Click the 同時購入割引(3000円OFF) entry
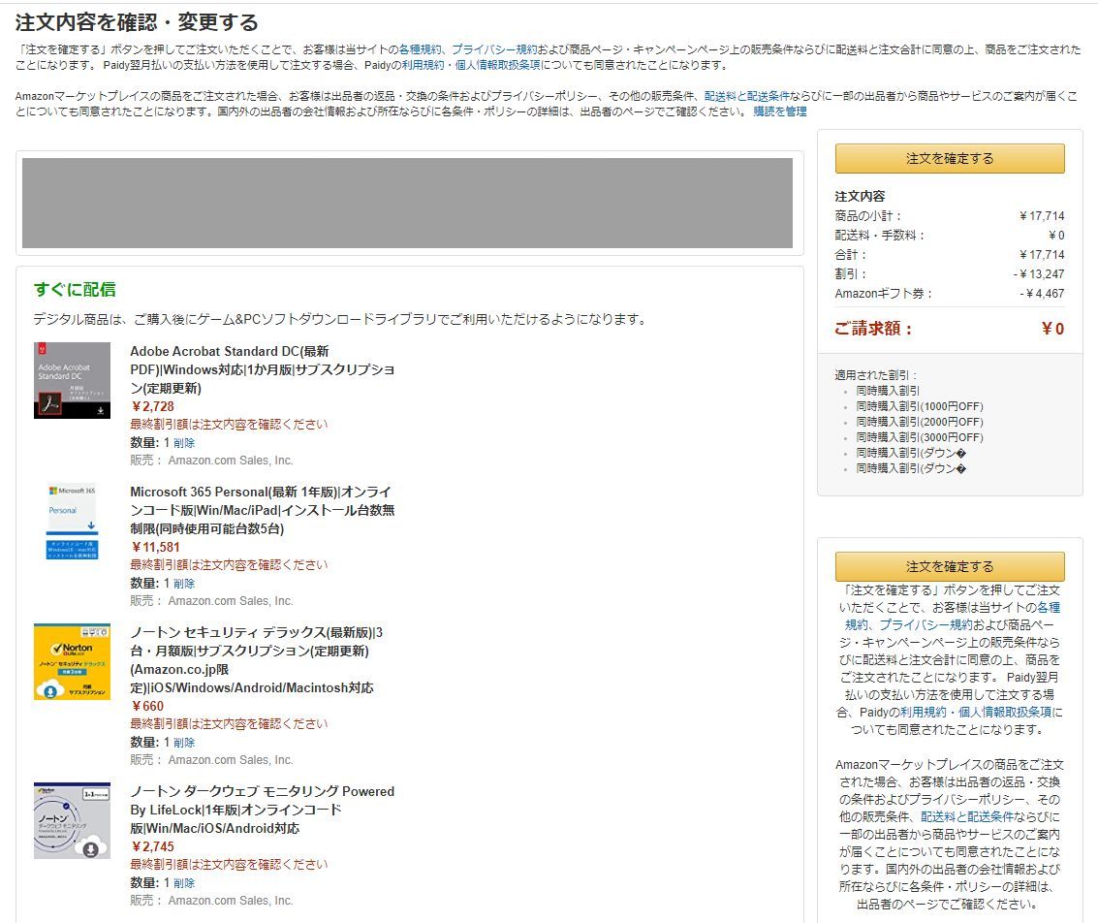The width and height of the screenshot is (1098, 923). [x=920, y=437]
